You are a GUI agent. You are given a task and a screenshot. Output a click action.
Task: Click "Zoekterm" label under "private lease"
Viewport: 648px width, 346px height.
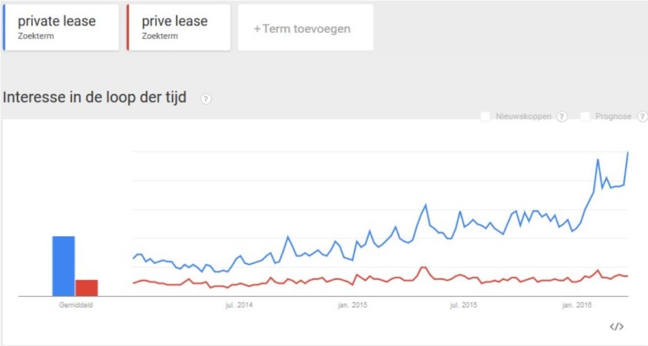[35, 36]
